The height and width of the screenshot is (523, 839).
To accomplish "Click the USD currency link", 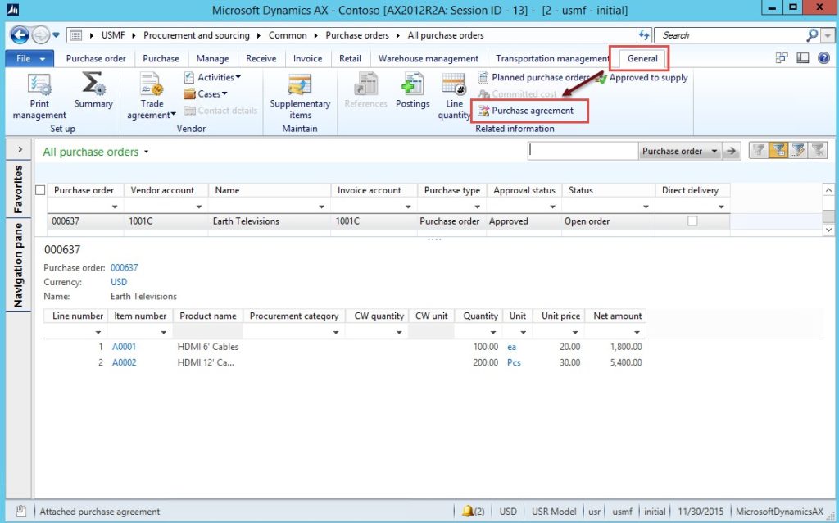I will coord(119,282).
